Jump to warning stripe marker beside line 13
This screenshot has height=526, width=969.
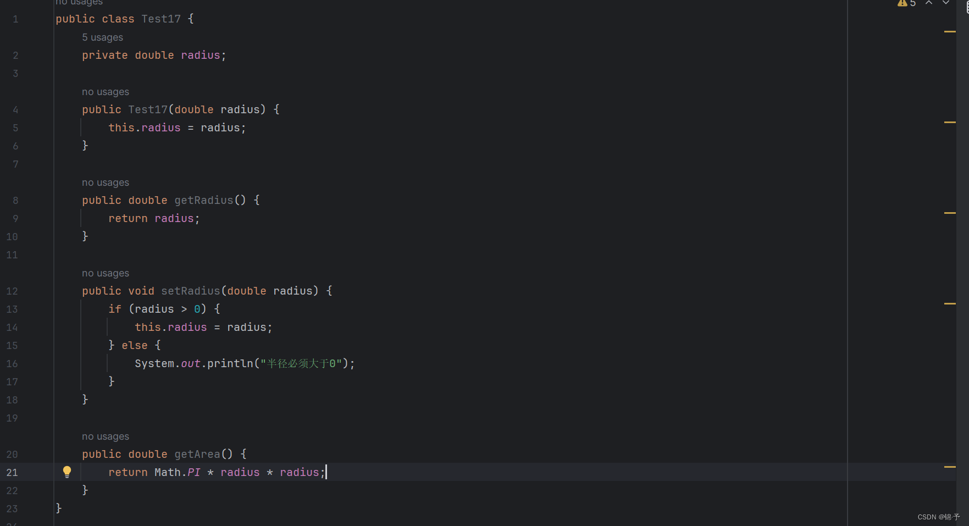[x=950, y=303]
